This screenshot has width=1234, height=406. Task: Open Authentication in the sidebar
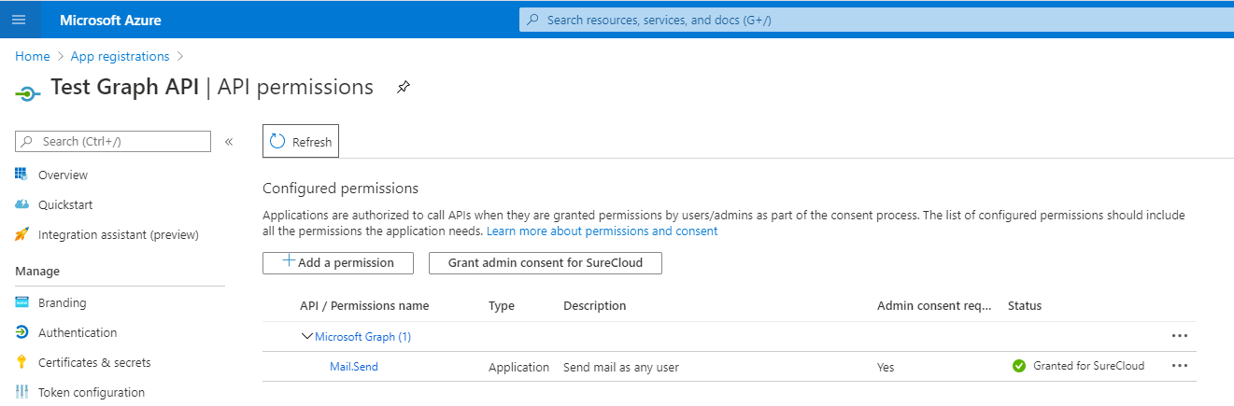pyautogui.click(x=78, y=332)
